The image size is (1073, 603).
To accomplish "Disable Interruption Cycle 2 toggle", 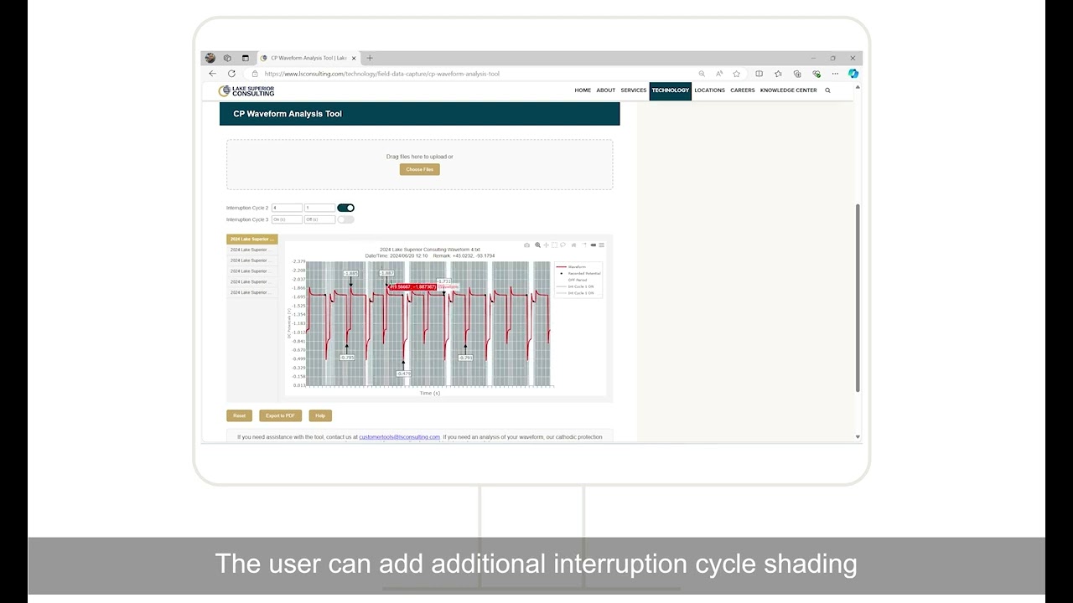I will point(346,208).
